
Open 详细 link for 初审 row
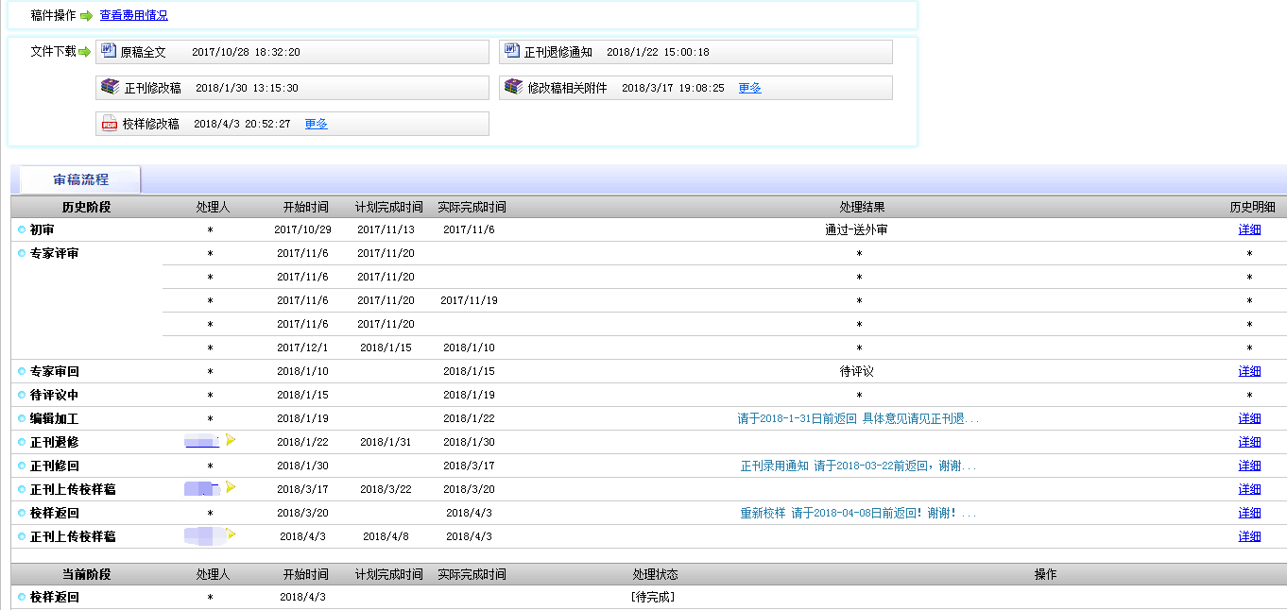click(1249, 229)
